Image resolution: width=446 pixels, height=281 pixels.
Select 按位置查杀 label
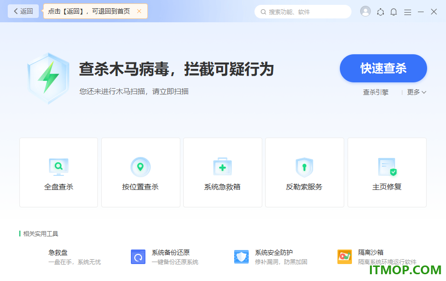click(140, 187)
